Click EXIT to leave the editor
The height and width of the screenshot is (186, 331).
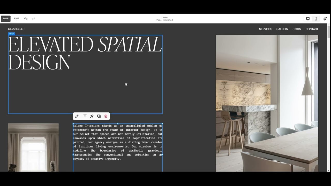coord(17,19)
